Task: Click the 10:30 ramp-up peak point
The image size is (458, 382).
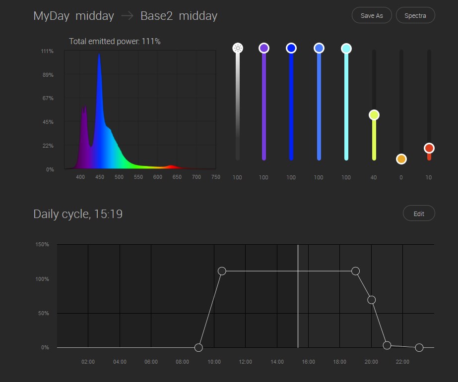Action: click(222, 271)
